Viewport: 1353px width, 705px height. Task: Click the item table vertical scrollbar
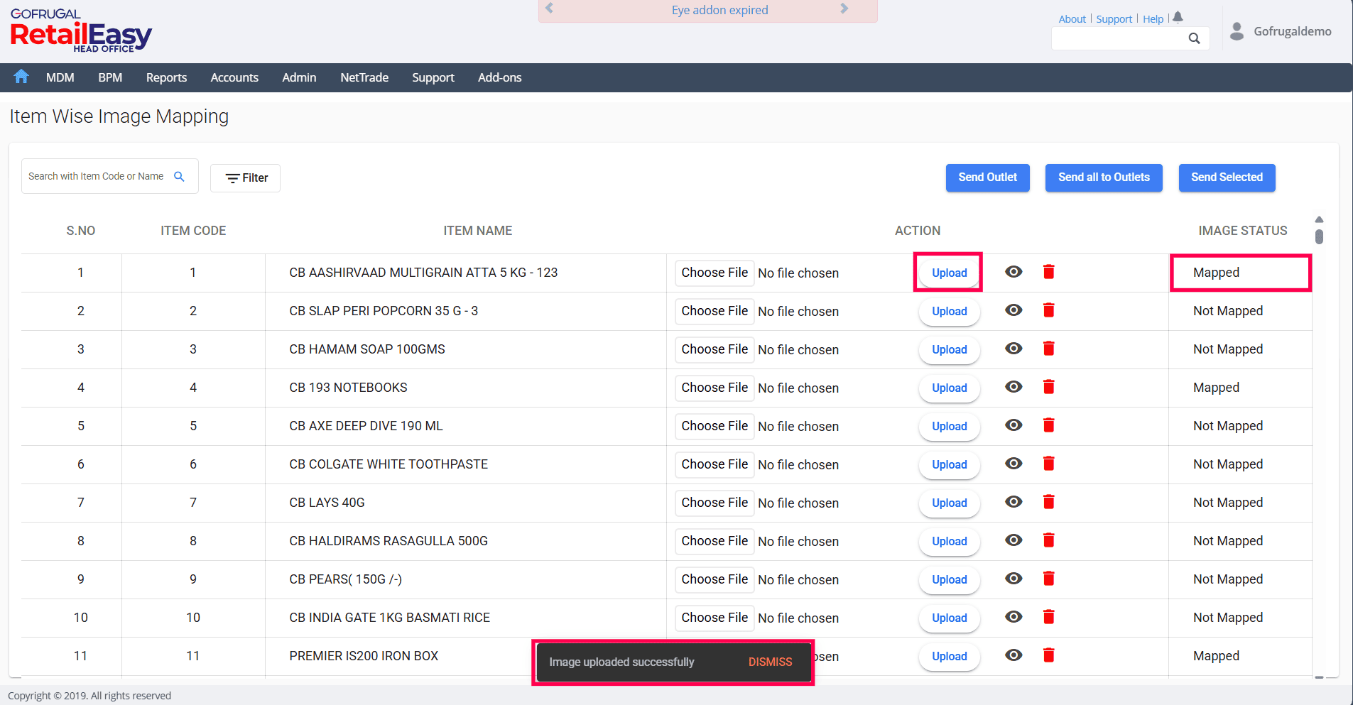[1319, 236]
